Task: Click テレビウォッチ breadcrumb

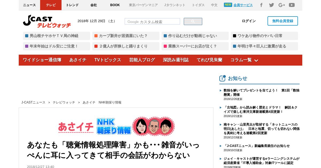Action: [x=64, y=102]
